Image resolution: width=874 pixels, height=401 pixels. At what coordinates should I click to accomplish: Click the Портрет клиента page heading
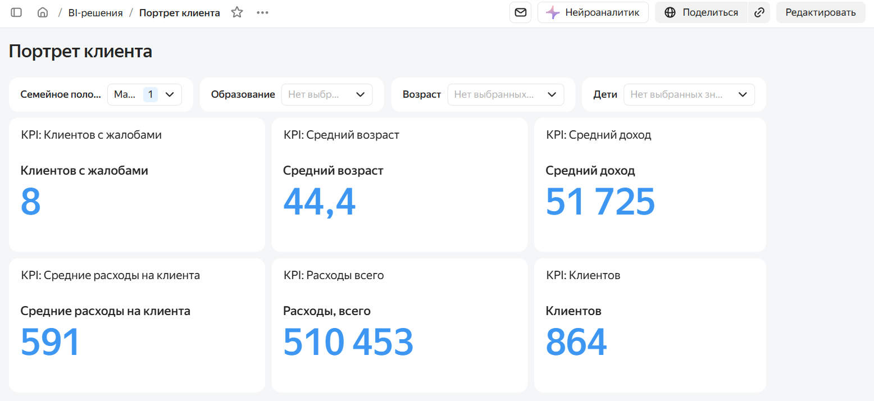81,52
